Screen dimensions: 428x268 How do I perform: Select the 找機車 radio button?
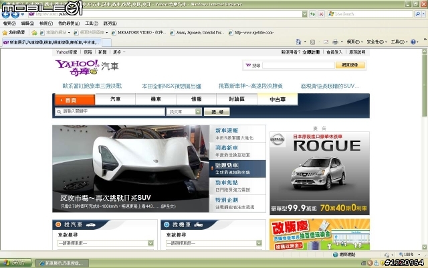coord(167,224)
